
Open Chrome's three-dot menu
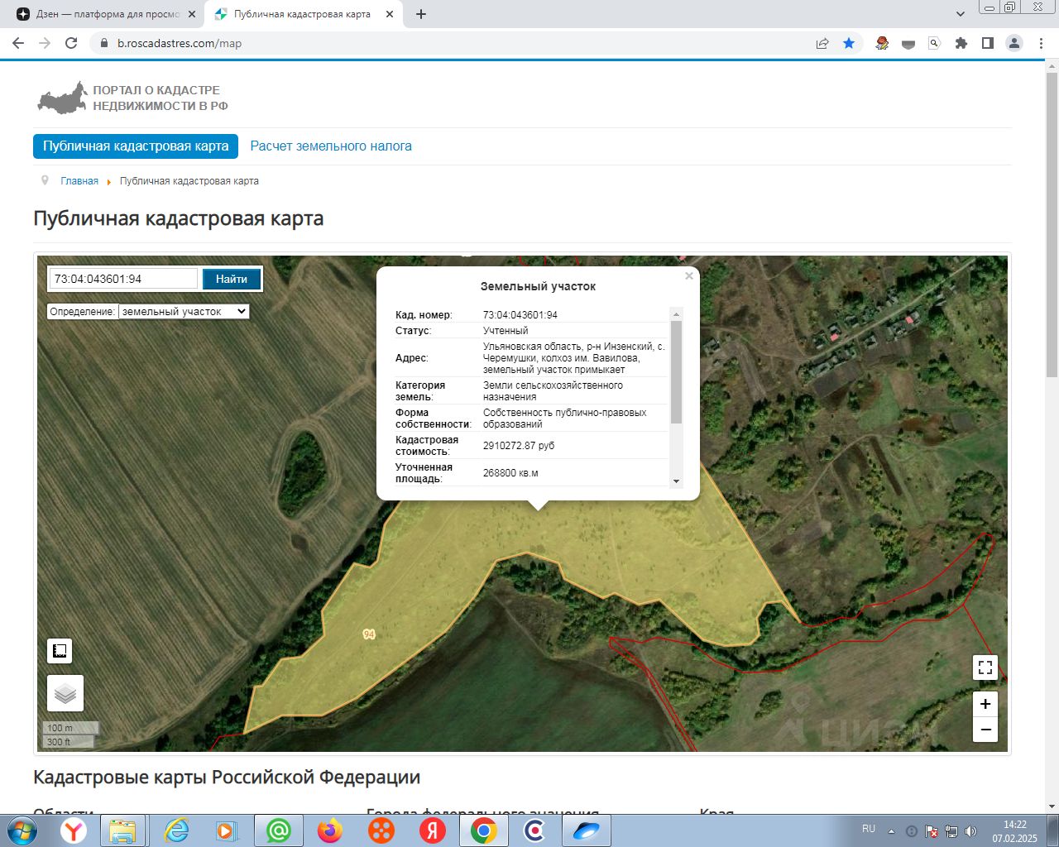pyautogui.click(x=1041, y=43)
